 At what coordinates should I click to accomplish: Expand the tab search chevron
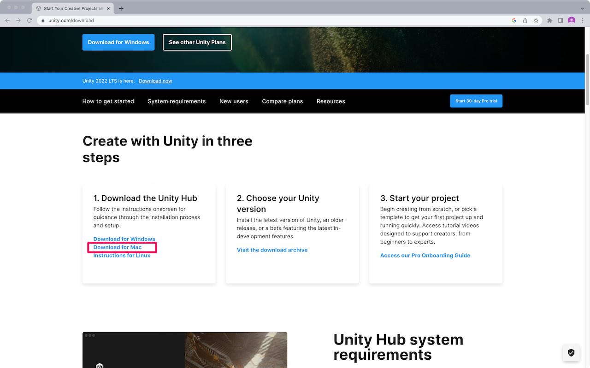pyautogui.click(x=583, y=8)
